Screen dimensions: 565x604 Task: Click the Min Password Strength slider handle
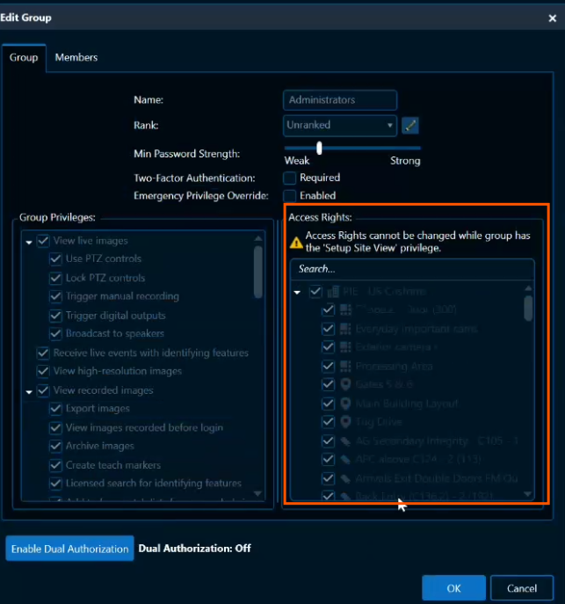click(319, 148)
